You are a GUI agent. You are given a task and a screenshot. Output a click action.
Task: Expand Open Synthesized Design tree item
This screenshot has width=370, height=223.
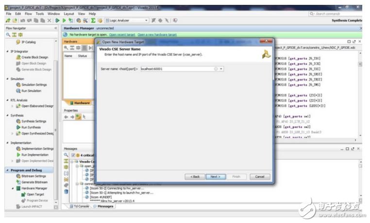click(x=13, y=133)
